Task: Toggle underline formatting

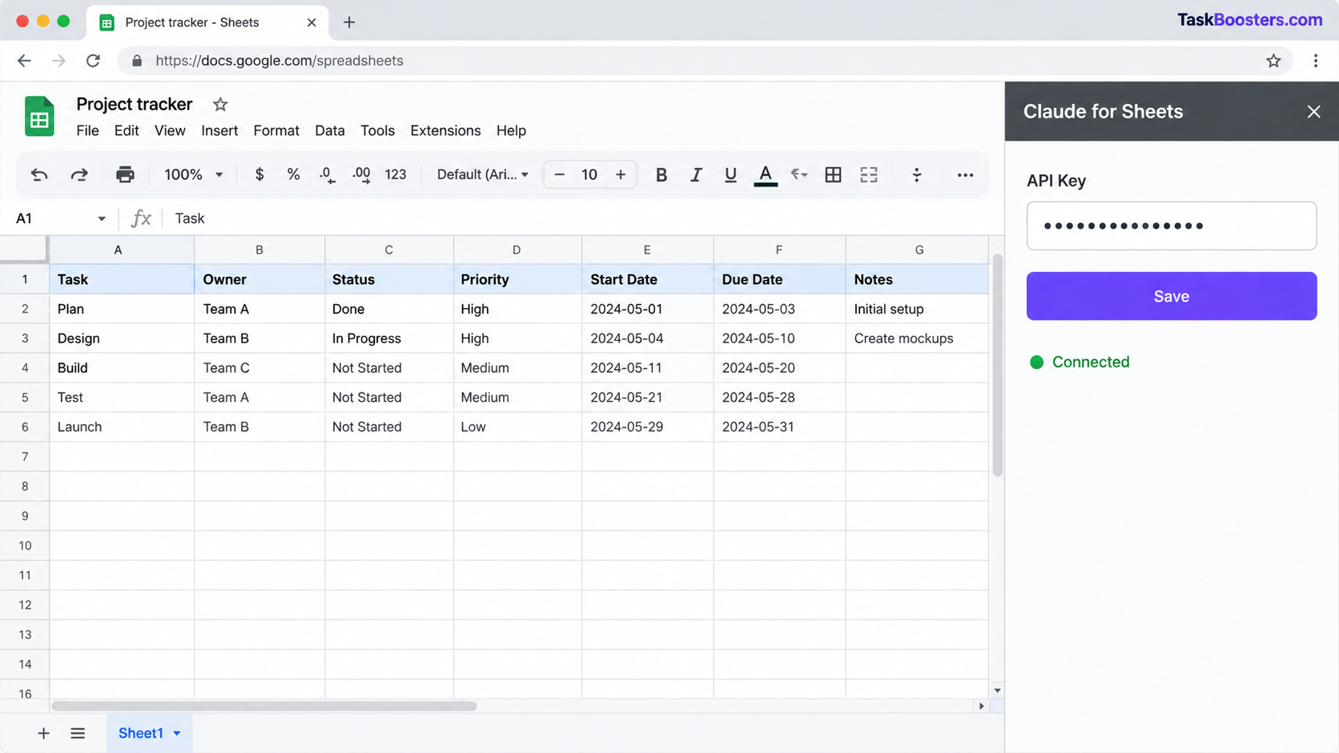Action: [x=730, y=174]
